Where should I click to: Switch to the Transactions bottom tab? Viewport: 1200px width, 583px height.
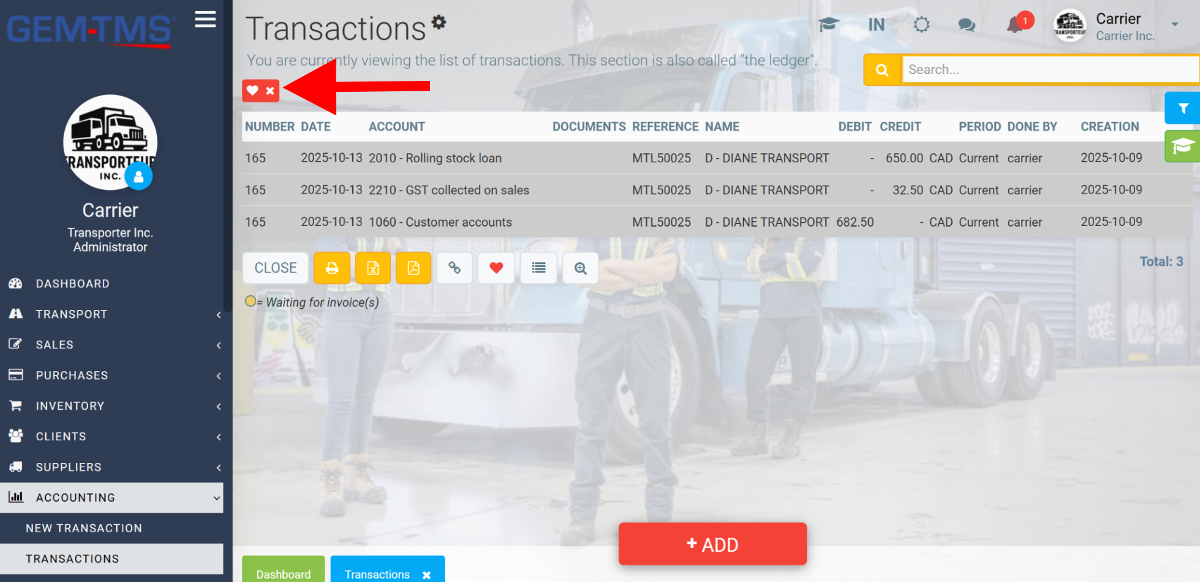coord(377,574)
